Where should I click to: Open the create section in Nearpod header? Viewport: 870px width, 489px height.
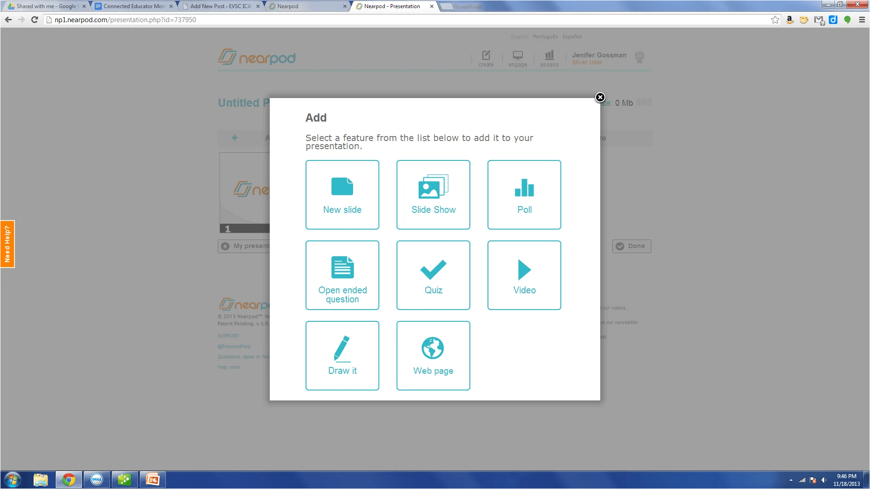pos(486,59)
